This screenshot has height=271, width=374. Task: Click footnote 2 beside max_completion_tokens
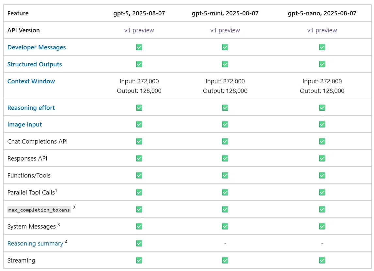click(x=74, y=208)
